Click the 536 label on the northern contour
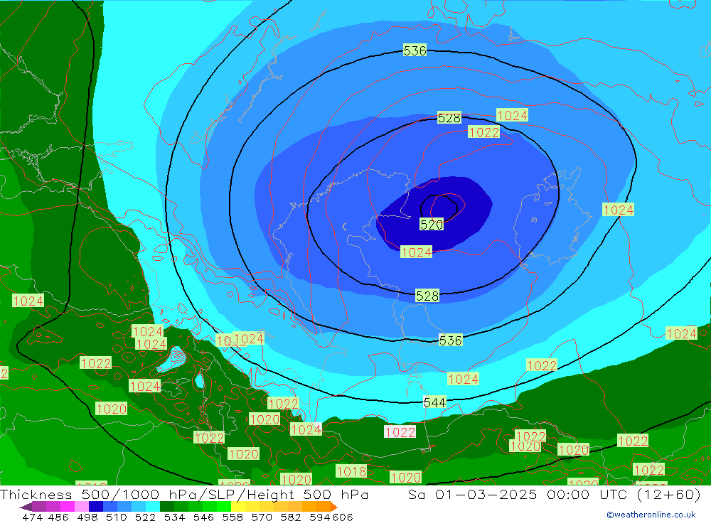The width and height of the screenshot is (711, 521). 415,50
